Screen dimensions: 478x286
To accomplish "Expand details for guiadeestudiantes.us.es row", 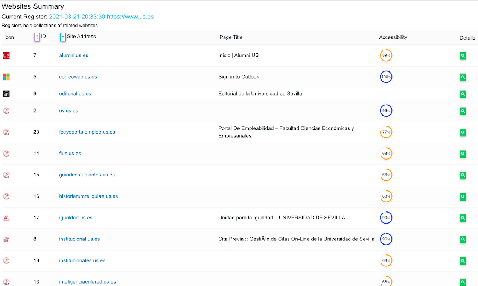I will point(463,175).
